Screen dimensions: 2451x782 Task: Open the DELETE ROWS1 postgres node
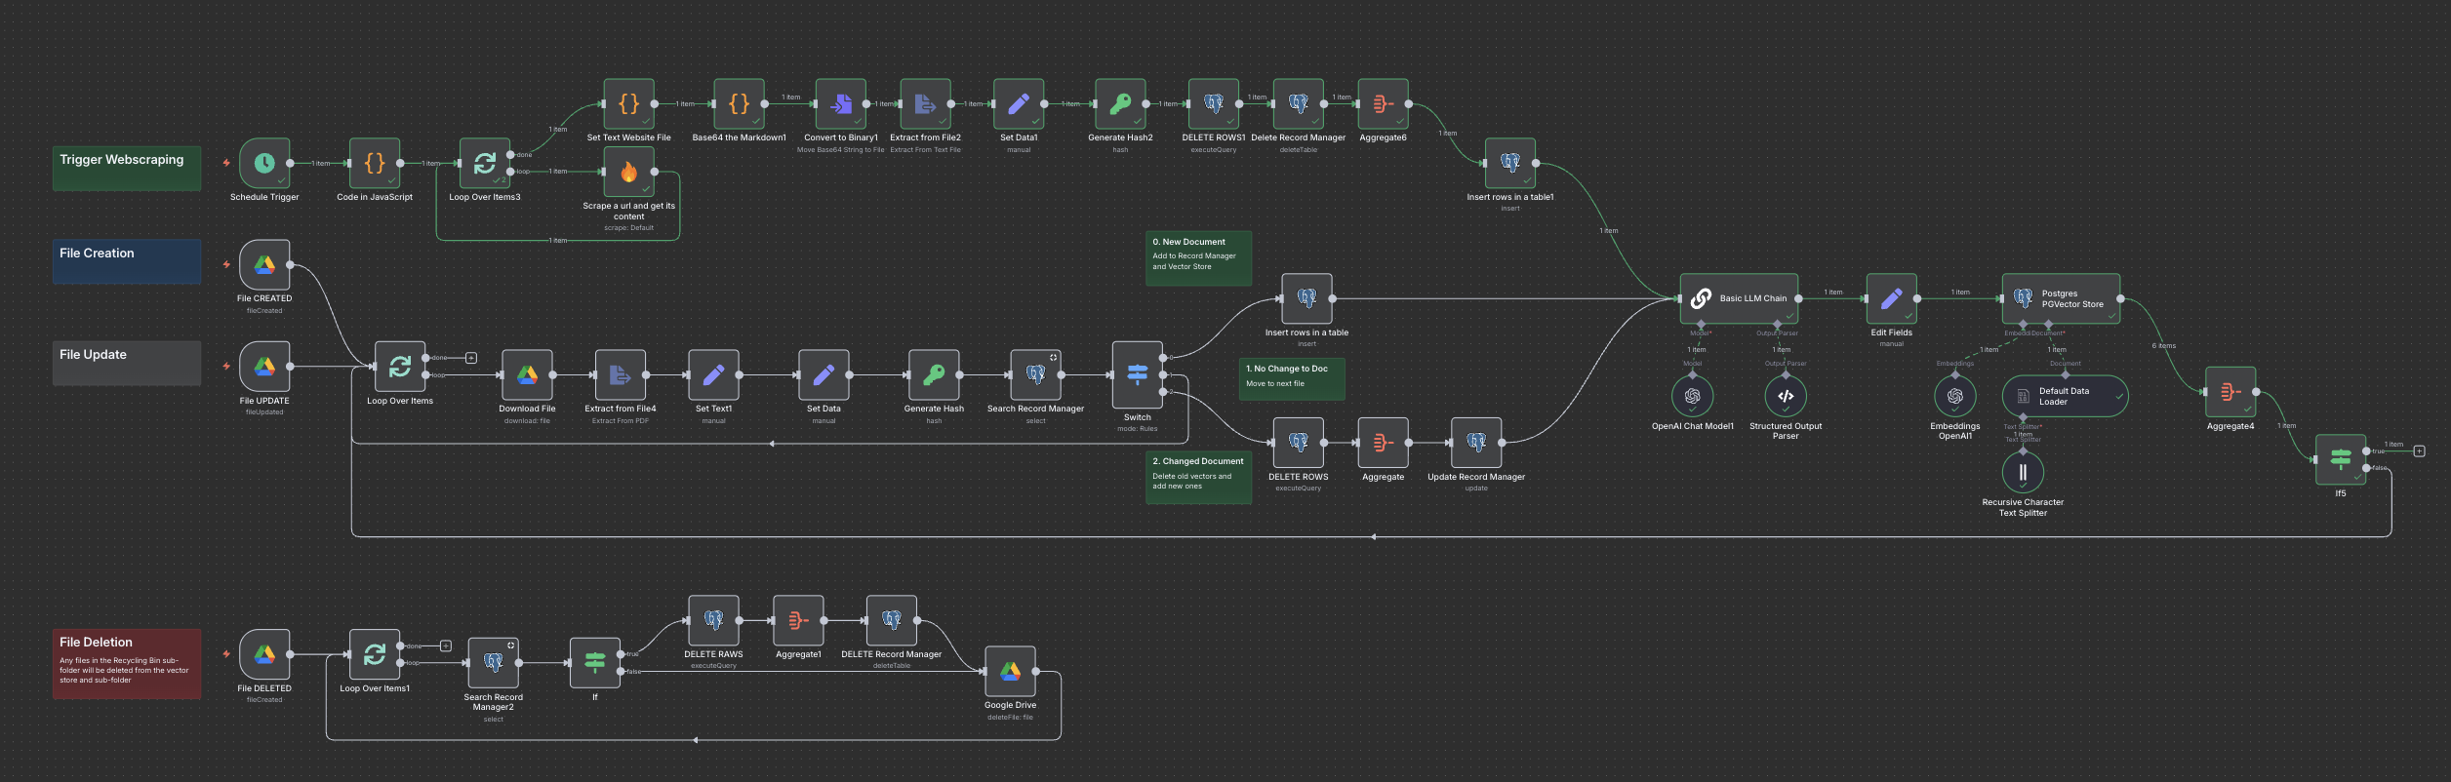click(x=1214, y=103)
